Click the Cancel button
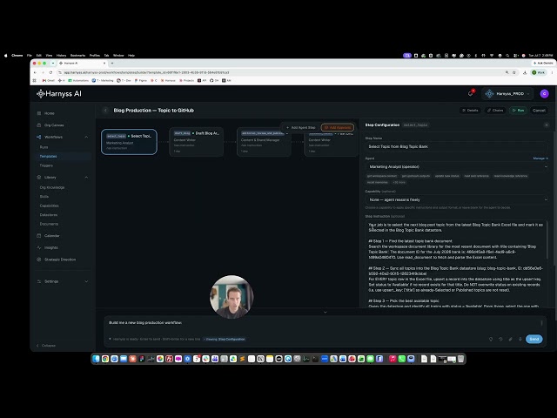This screenshot has width=557, height=418. click(539, 111)
